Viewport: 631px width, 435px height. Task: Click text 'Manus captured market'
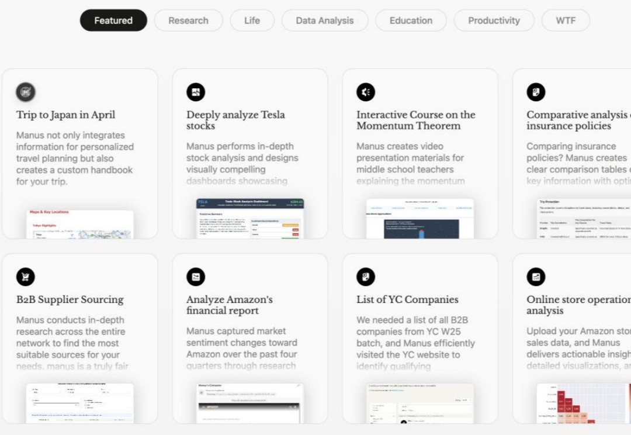pyautogui.click(x=236, y=331)
